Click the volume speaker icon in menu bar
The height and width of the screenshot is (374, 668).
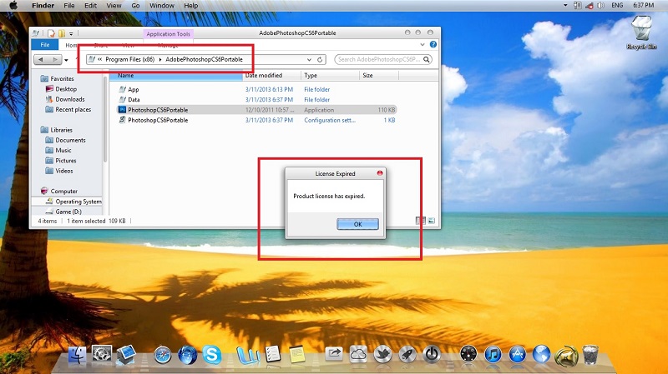click(x=601, y=6)
